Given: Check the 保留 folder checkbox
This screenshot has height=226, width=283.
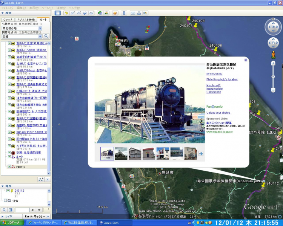Looking at the screenshot, I should [x=5, y=201].
